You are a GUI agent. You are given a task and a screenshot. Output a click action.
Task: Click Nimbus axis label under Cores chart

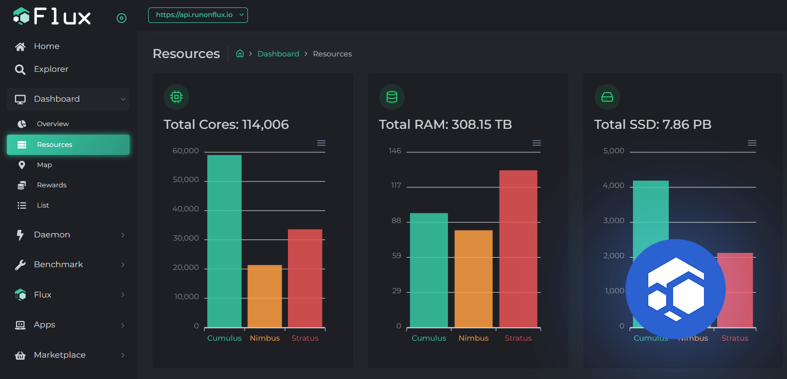(264, 338)
